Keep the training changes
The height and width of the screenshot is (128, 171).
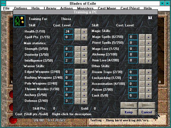[x=129, y=112]
